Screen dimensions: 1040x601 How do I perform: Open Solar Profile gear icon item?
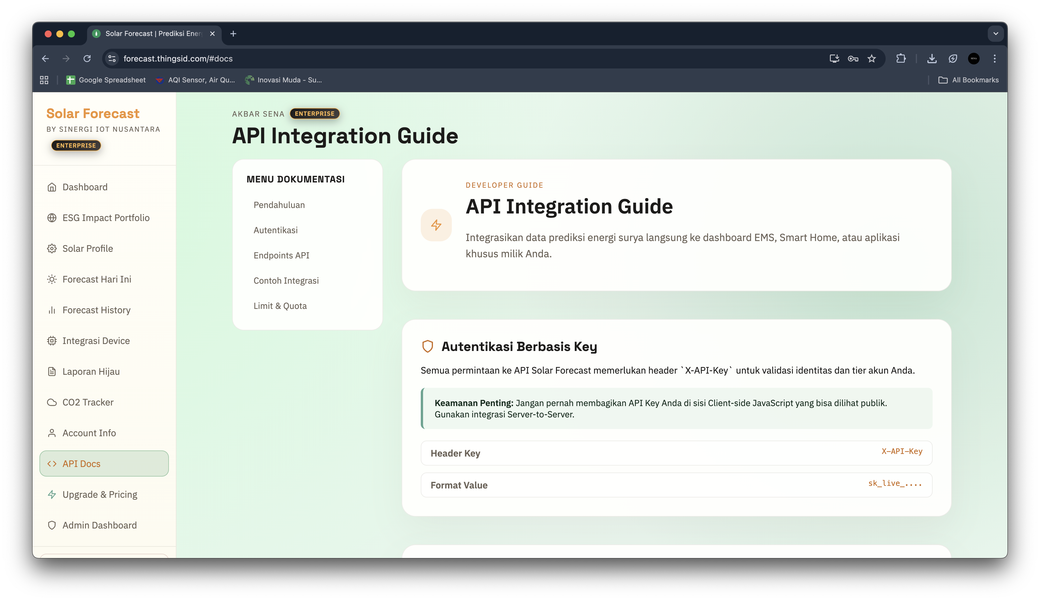tap(52, 249)
